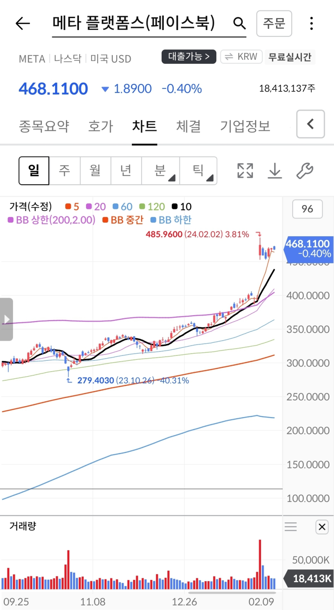Expand the left side panel arrow on the chart
The image size is (334, 610).
pos(6,319)
